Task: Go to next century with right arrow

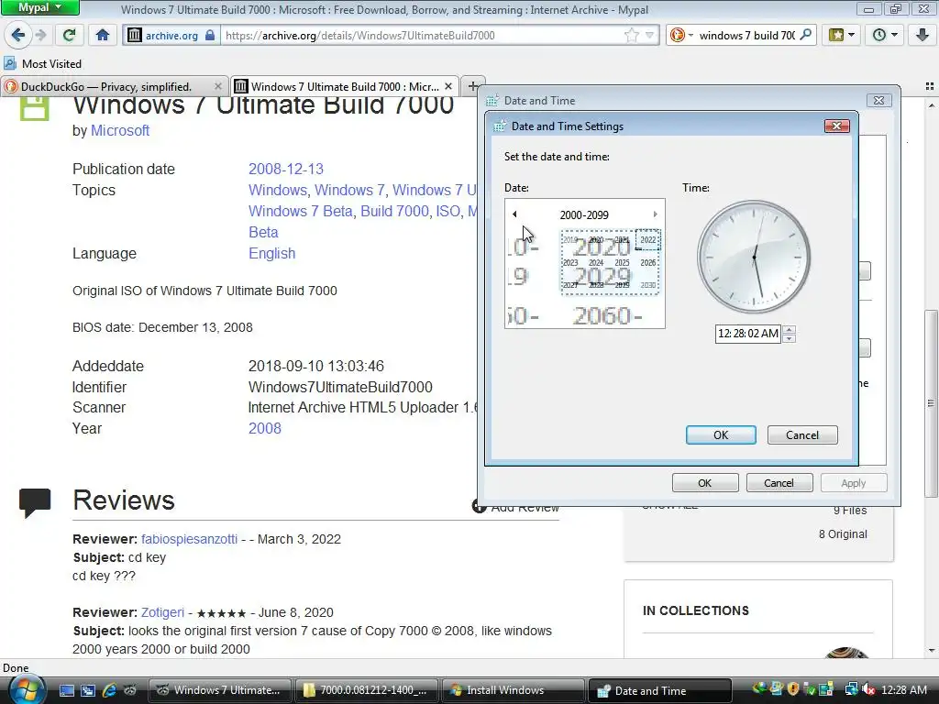Action: [x=655, y=214]
